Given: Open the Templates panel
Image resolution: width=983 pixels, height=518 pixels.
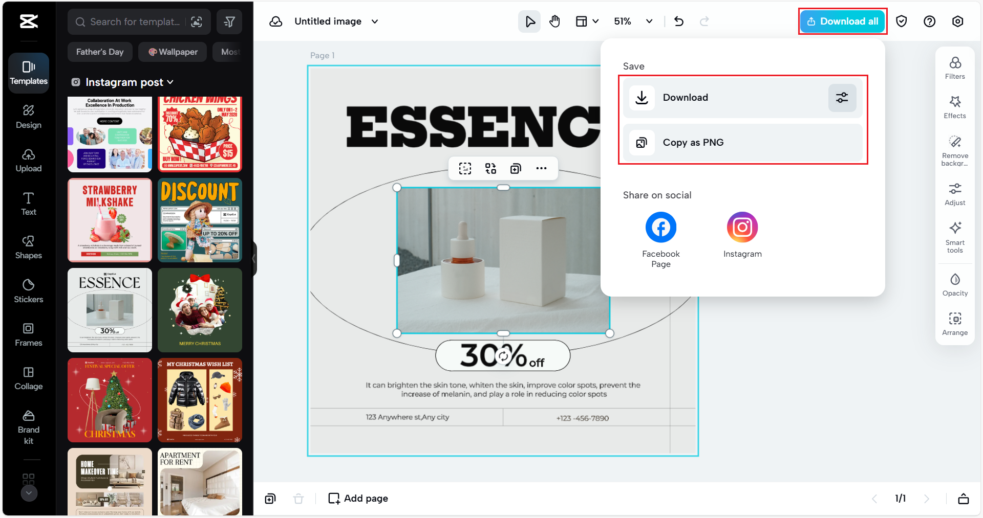Looking at the screenshot, I should point(29,73).
